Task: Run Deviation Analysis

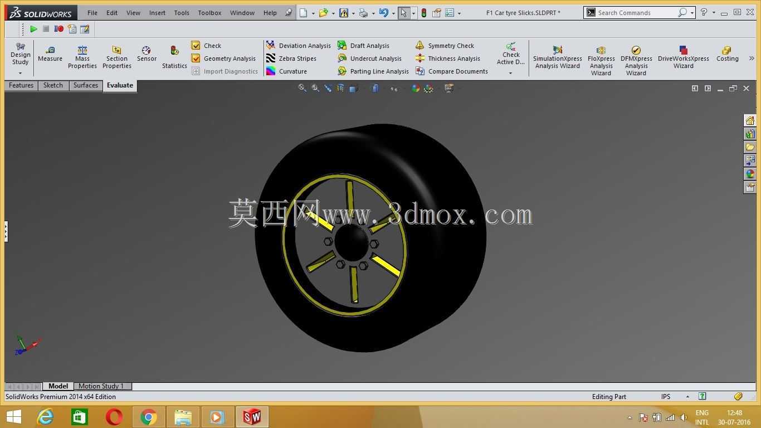Action: coord(299,46)
